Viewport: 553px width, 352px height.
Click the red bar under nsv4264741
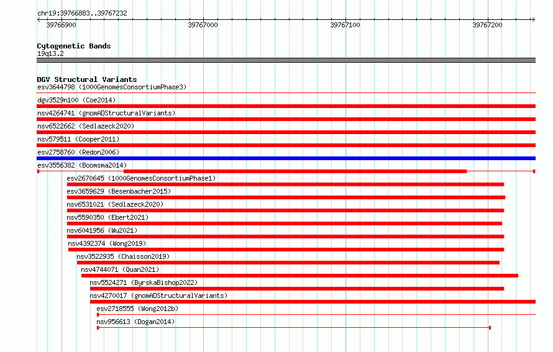286,119
